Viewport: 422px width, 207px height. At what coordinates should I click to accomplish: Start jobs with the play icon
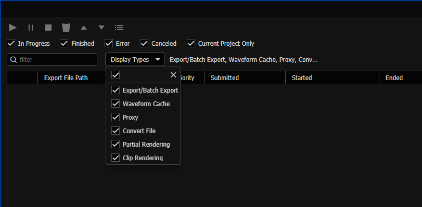coord(12,28)
